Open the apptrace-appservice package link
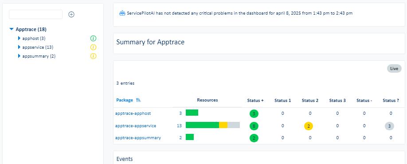This screenshot has width=407, height=164. coord(136,126)
